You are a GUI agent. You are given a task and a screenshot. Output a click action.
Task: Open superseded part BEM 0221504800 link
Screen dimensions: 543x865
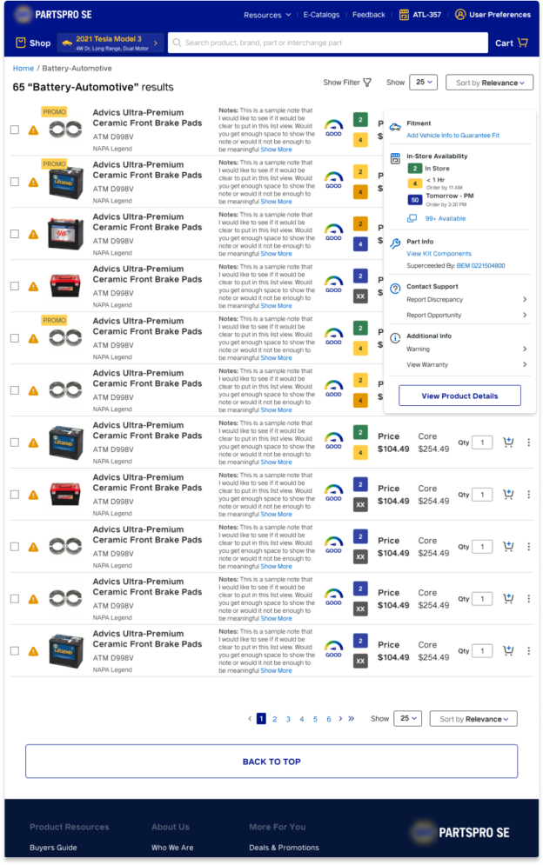[480, 265]
